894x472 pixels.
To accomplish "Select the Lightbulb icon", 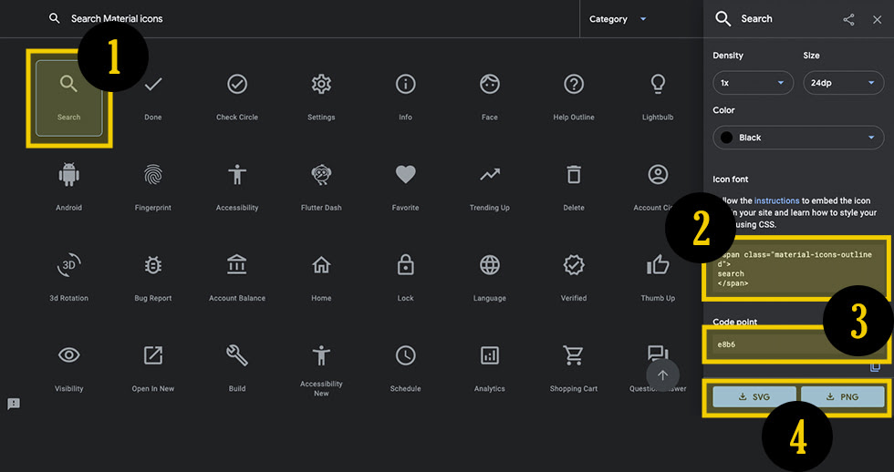I will (x=658, y=84).
